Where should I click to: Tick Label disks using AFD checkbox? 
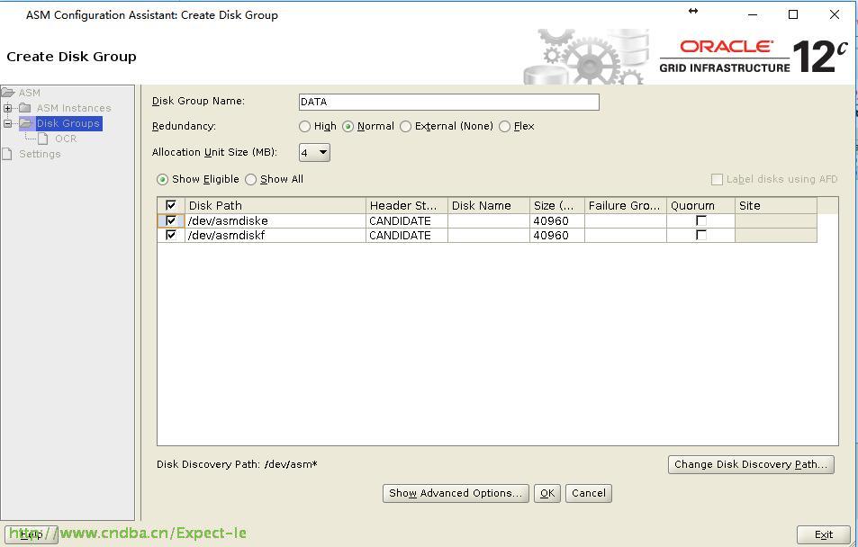tap(717, 179)
